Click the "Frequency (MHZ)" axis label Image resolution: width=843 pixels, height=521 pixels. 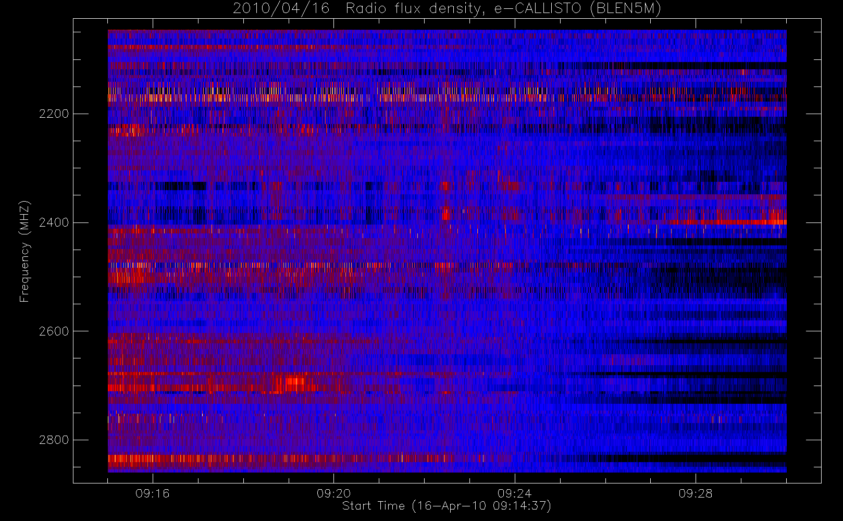[24, 252]
